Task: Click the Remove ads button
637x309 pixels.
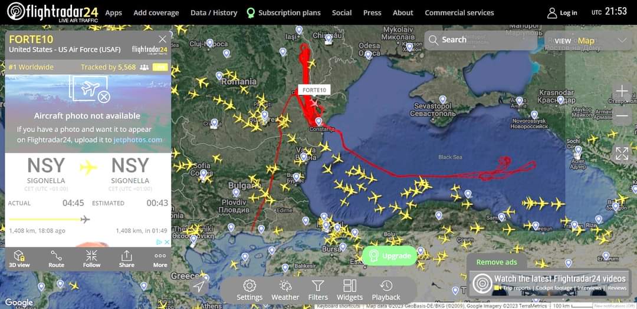Action: click(497, 262)
